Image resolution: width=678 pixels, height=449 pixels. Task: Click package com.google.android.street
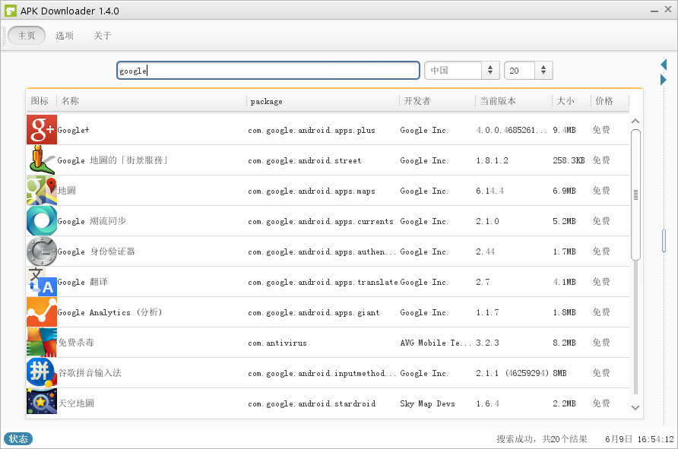pos(304,161)
